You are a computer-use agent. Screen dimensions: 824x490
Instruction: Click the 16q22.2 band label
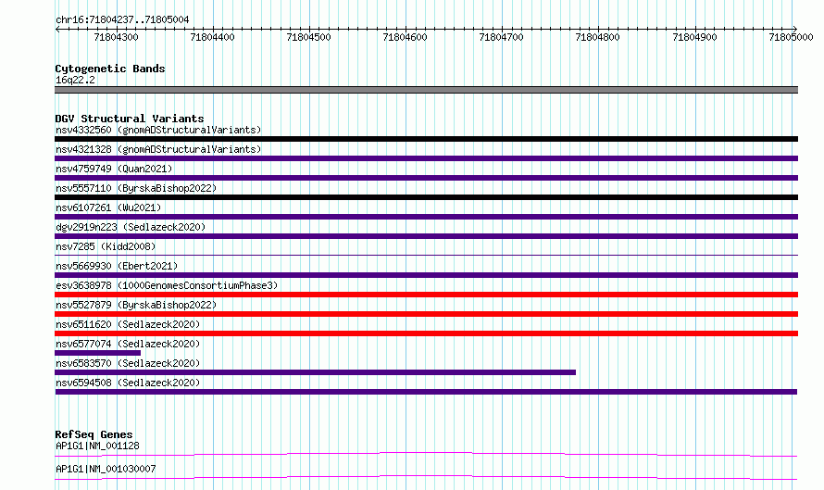click(75, 80)
